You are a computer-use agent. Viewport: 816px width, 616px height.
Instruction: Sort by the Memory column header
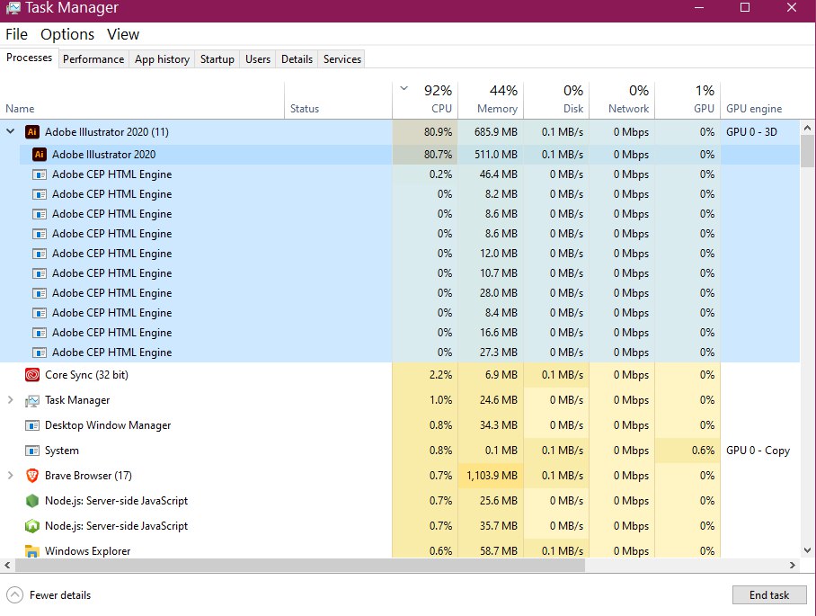(491, 100)
